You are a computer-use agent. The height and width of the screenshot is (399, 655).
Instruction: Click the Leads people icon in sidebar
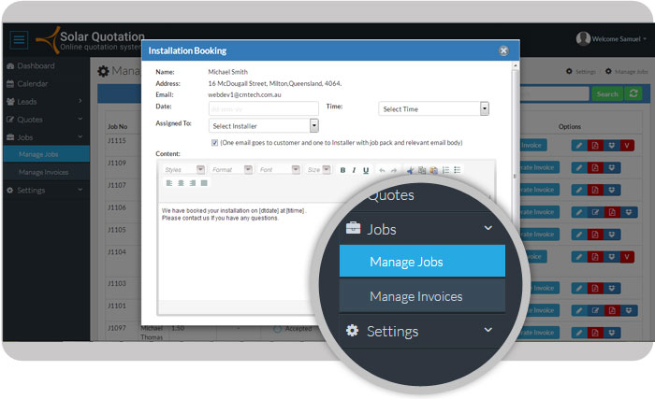[10, 102]
